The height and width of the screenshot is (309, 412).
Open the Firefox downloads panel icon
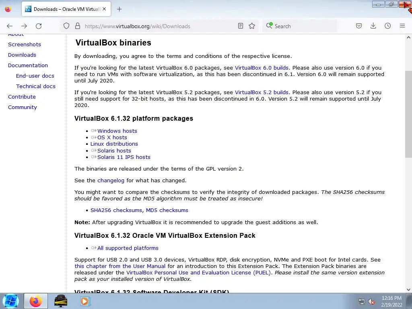pyautogui.click(x=373, y=26)
